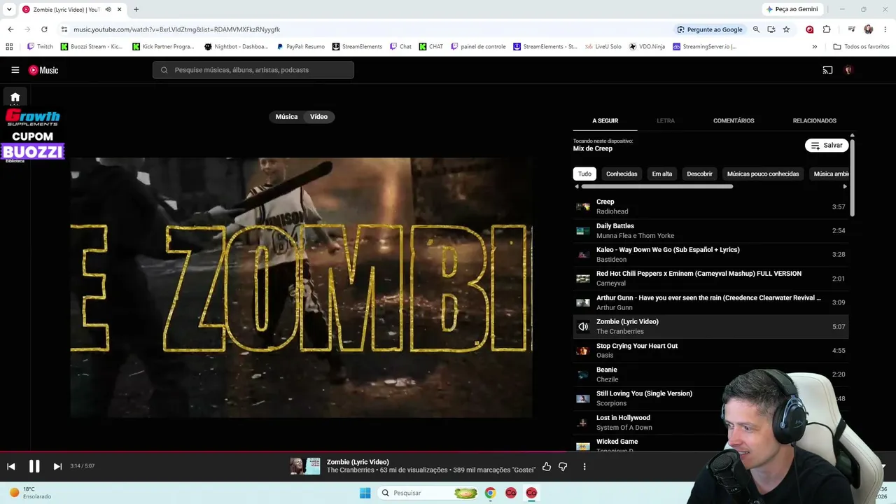Click the browser address bar URL

click(177, 29)
